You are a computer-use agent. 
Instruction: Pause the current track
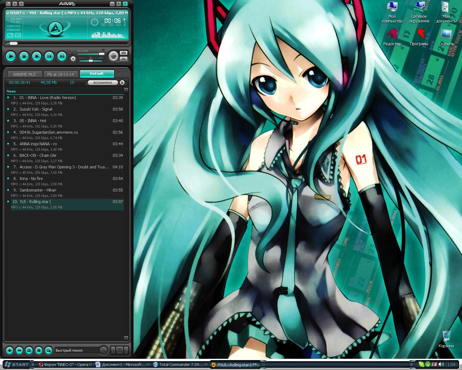(24, 56)
